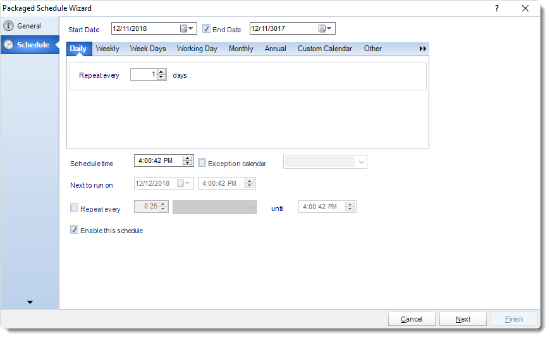Expand sidebar with bottom down arrow
The width and height of the screenshot is (550, 338).
click(x=30, y=302)
